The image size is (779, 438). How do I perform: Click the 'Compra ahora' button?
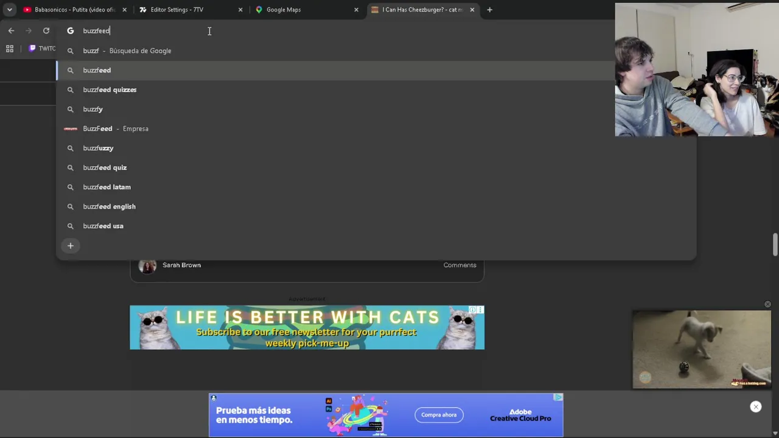coord(439,415)
